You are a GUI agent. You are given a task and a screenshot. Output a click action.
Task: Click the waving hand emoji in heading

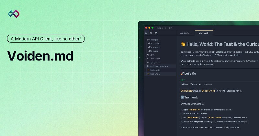click(x=183, y=44)
